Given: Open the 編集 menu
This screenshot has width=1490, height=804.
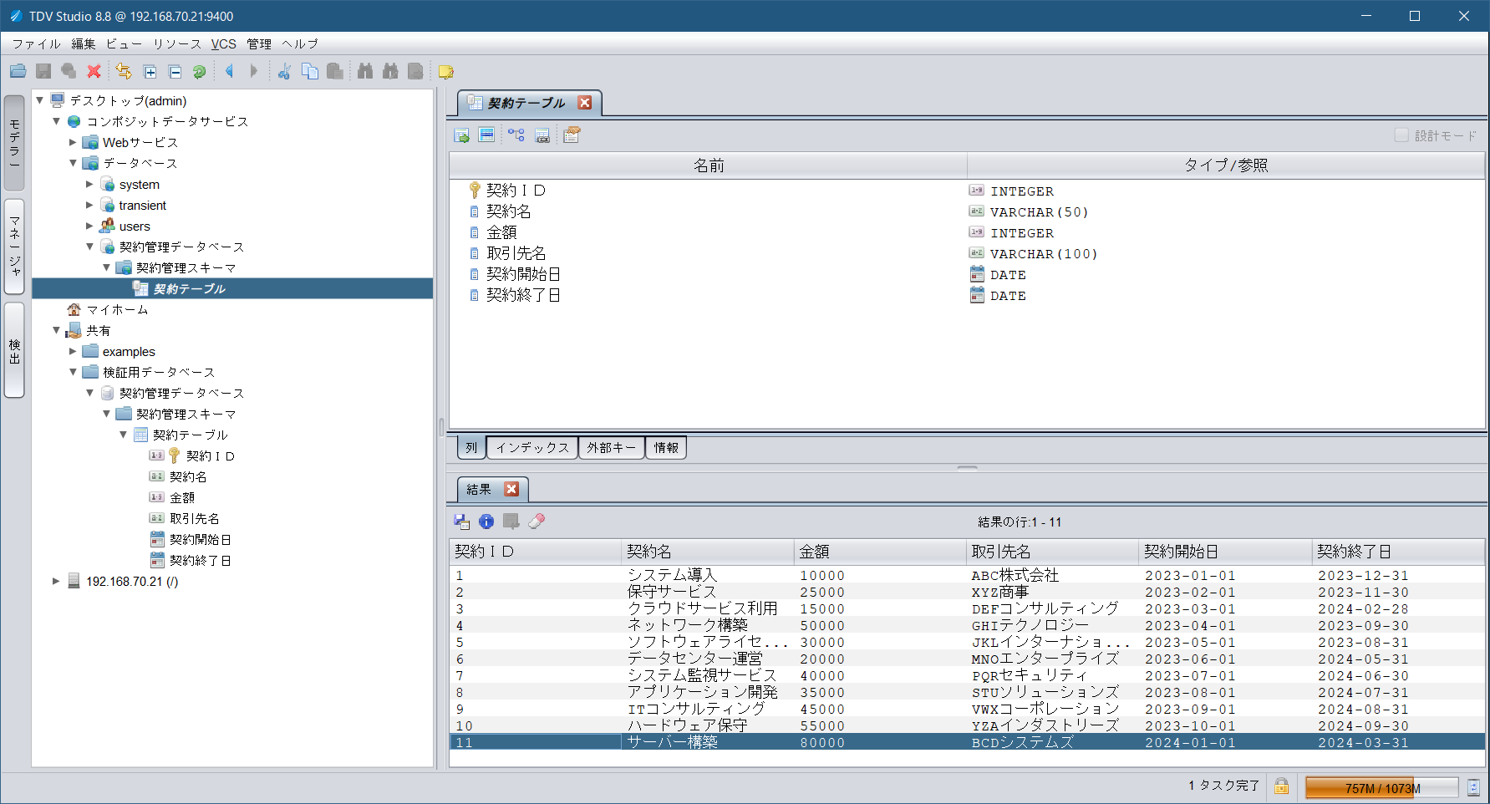Looking at the screenshot, I should (x=84, y=43).
